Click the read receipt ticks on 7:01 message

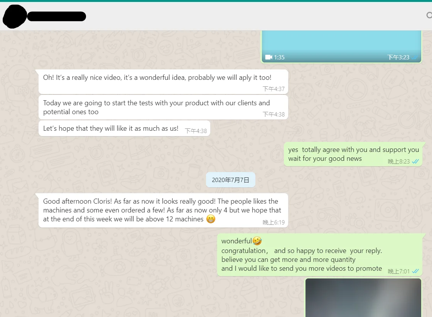click(x=415, y=271)
